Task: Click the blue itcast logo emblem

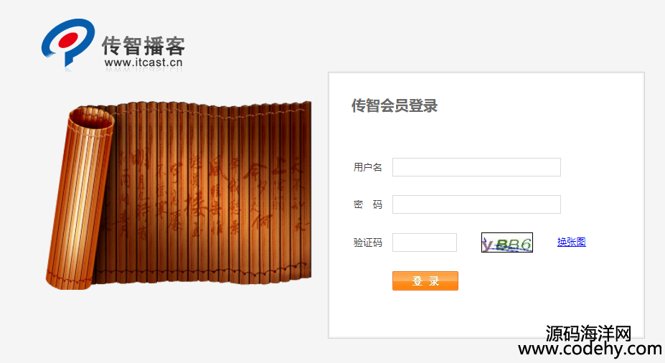Action: pyautogui.click(x=68, y=43)
